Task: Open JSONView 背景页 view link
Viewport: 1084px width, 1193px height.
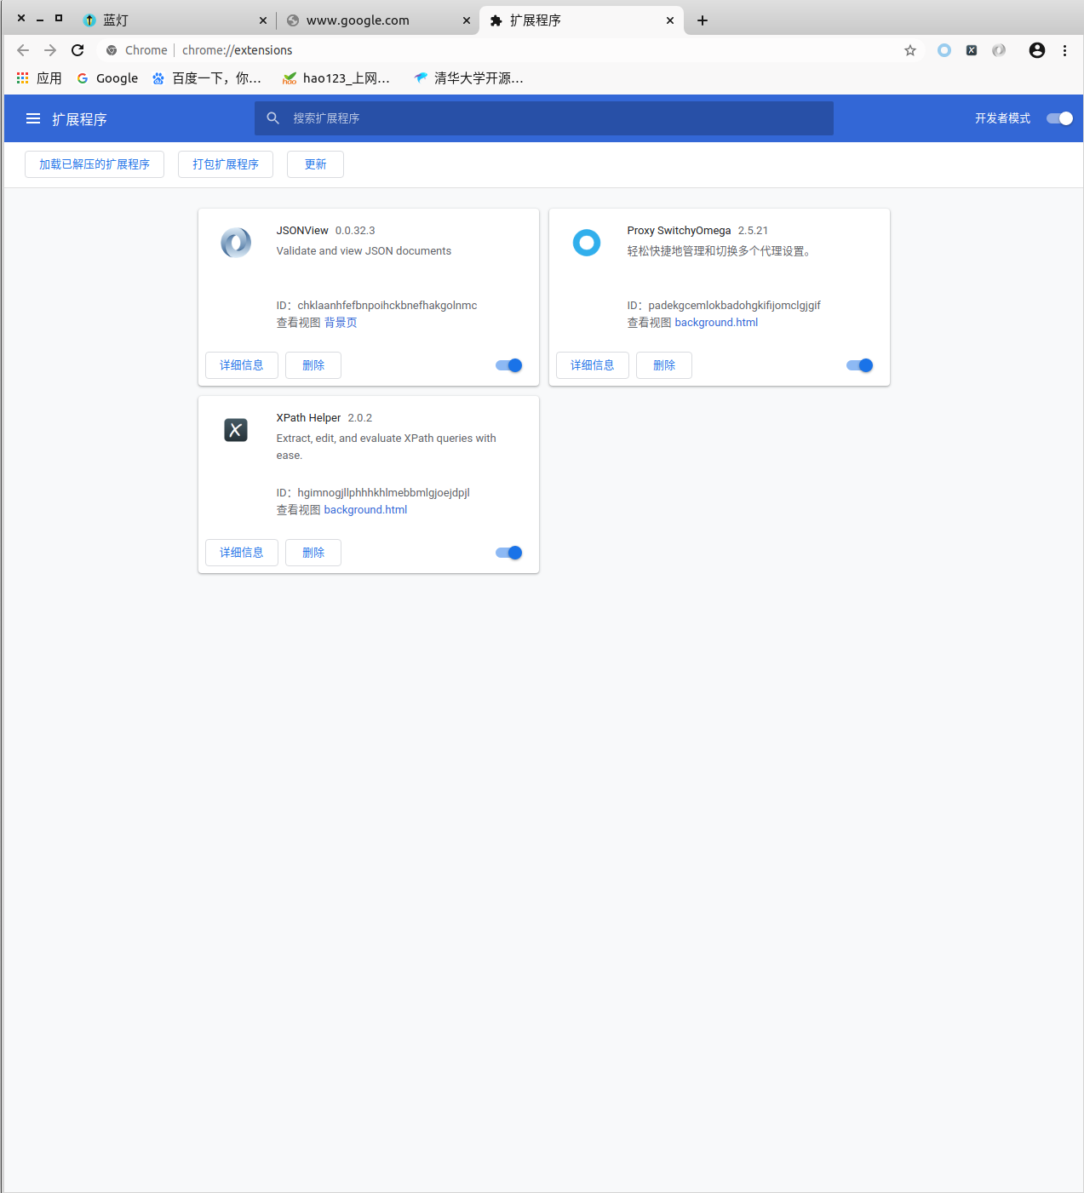Action: point(341,323)
